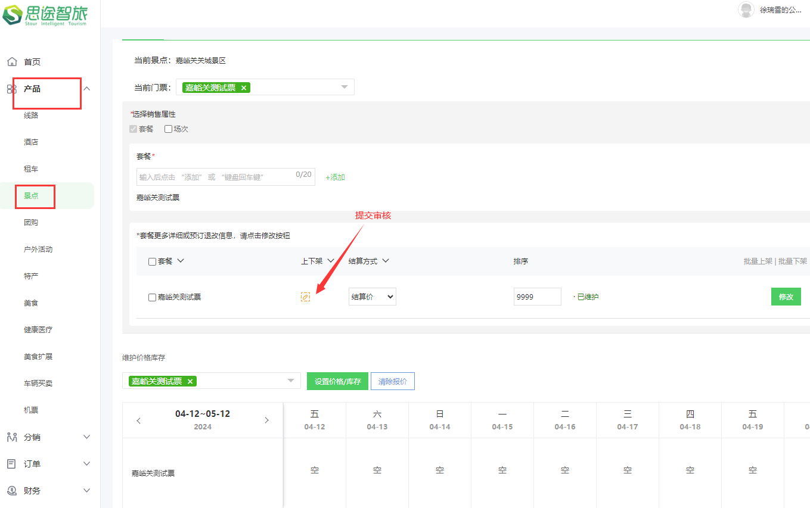This screenshot has height=508, width=810.
Task: Remove the 嘉峪关测试票 tag in price inventory selector
Action: [190, 381]
